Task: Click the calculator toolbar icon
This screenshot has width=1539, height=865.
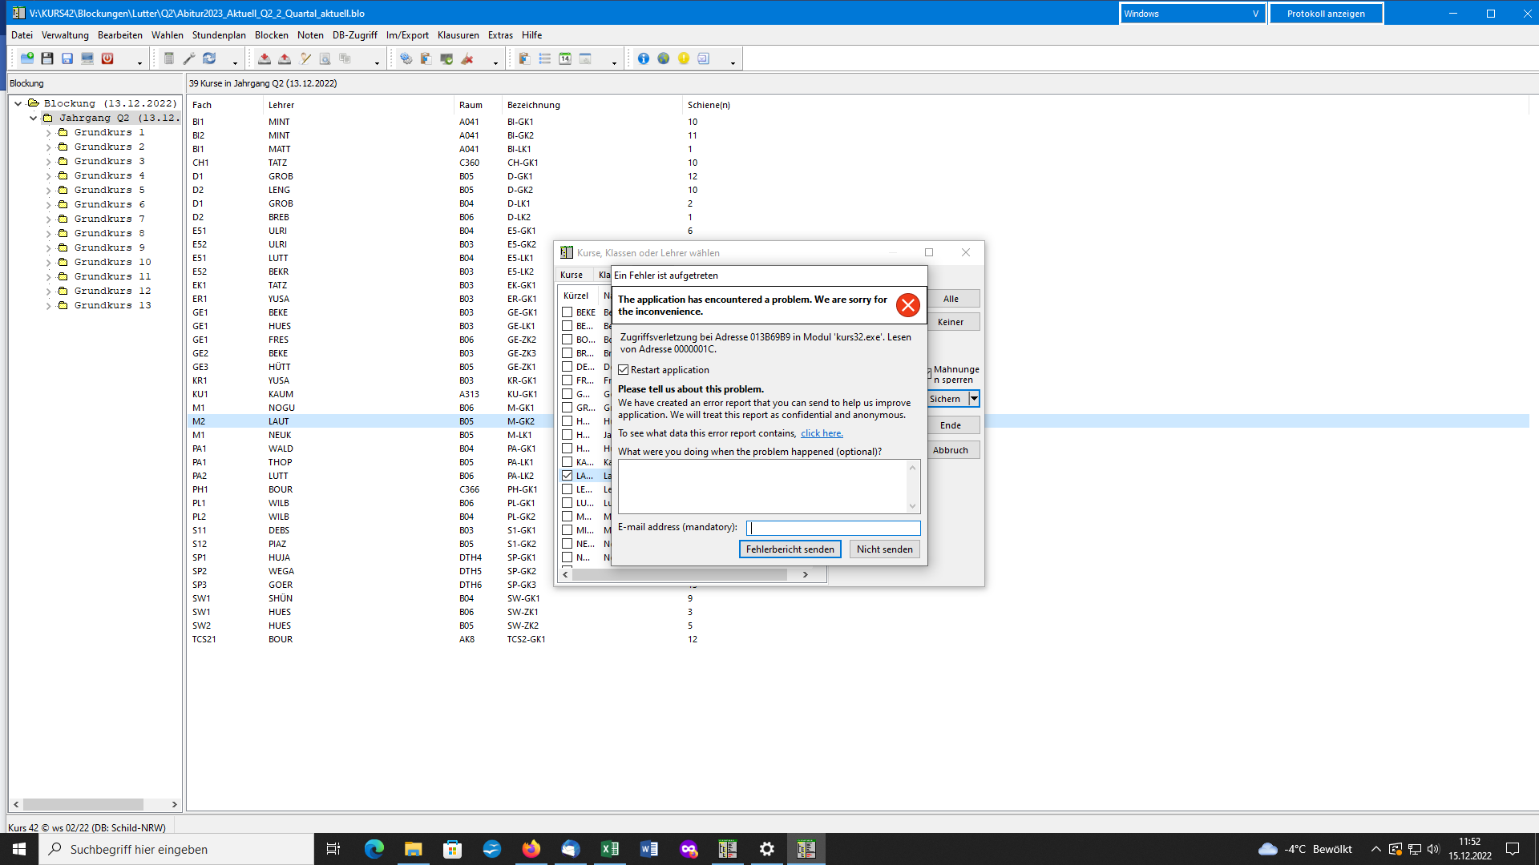Action: click(x=168, y=58)
